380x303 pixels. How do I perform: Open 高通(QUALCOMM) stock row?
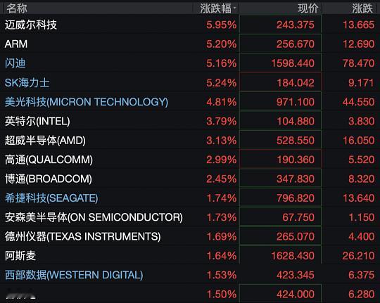pos(190,160)
